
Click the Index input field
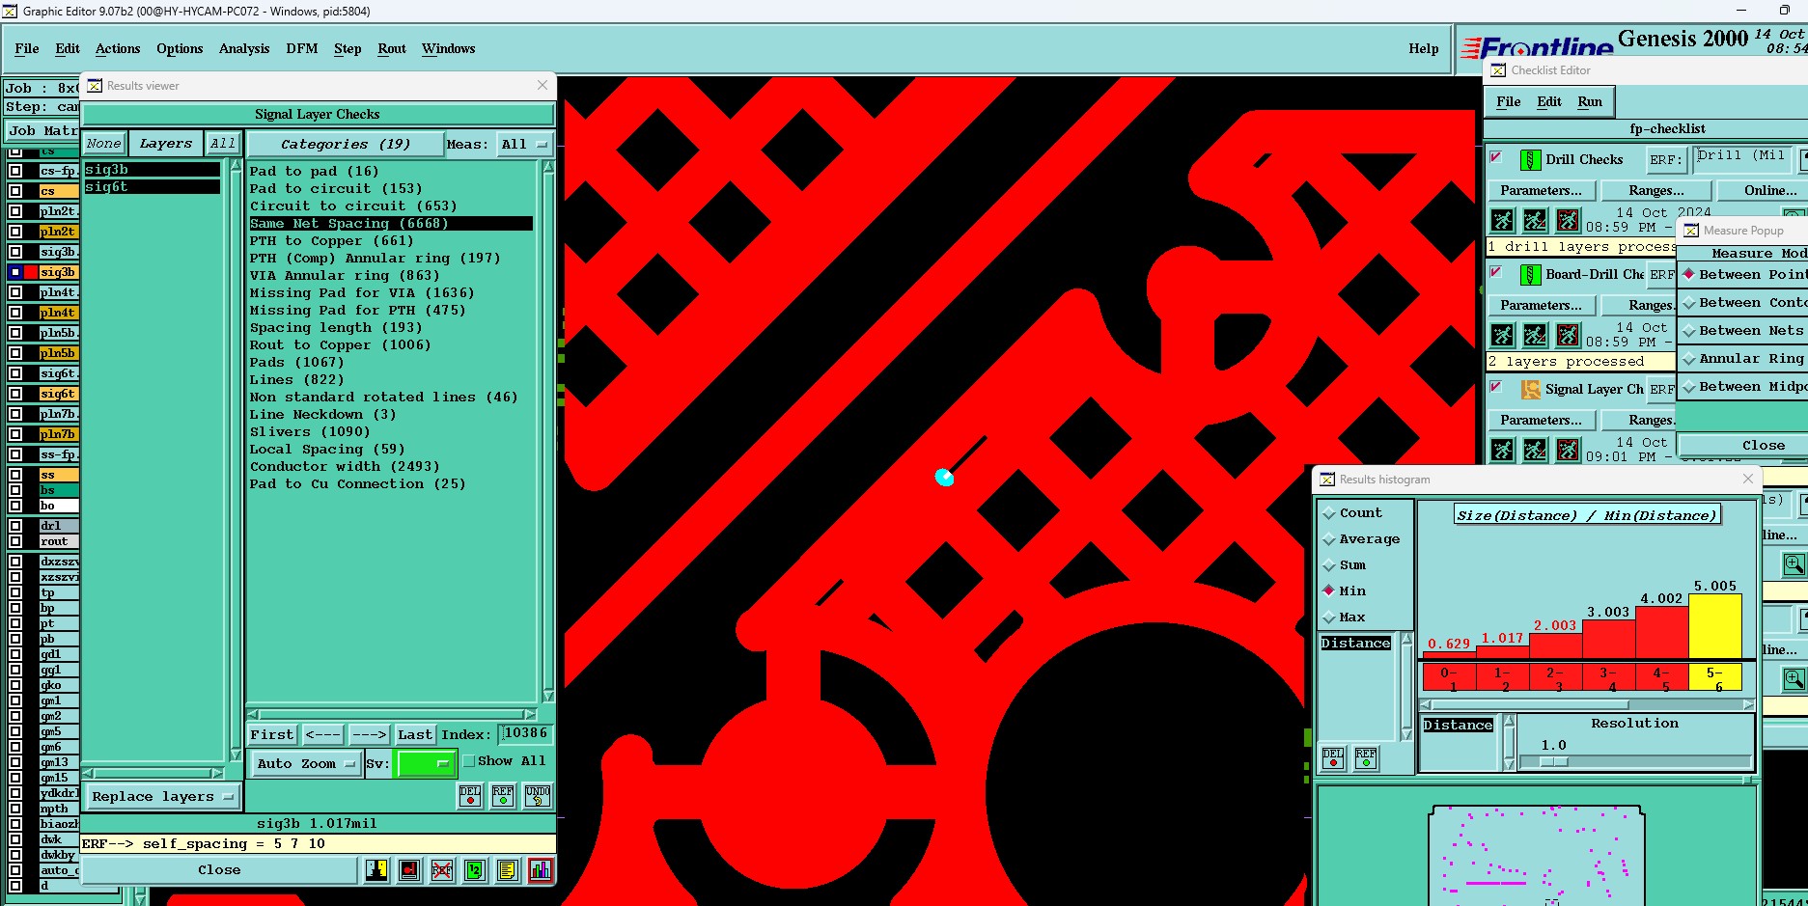coord(526,734)
